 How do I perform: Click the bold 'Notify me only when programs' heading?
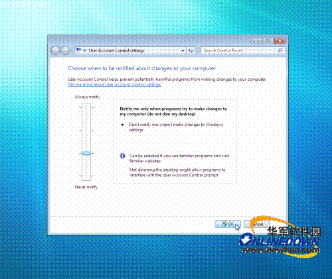tap(173, 111)
